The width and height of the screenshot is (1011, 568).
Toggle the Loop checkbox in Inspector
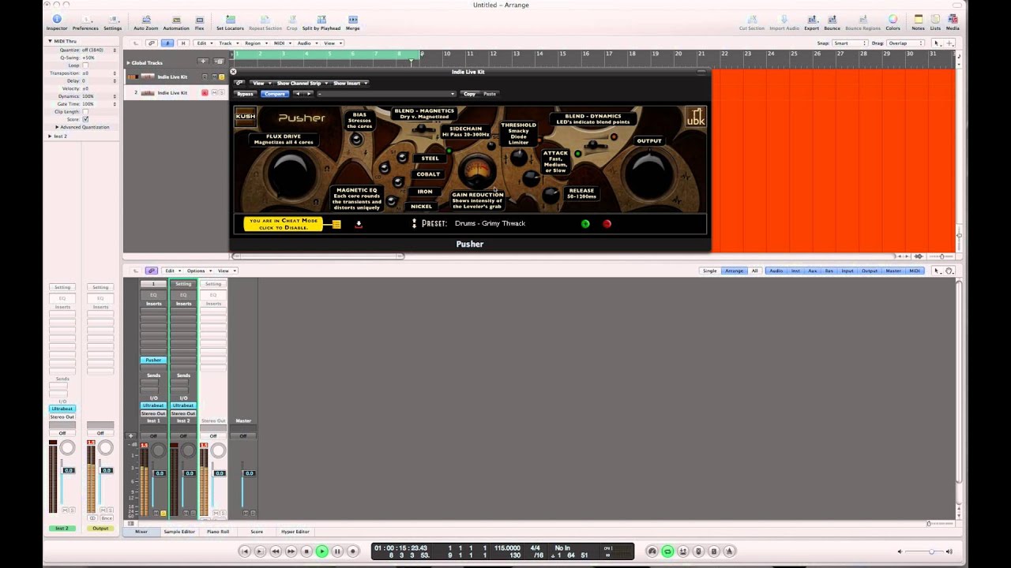click(85, 65)
